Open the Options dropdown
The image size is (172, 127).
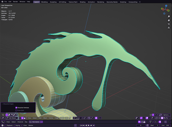click(x=166, y=115)
